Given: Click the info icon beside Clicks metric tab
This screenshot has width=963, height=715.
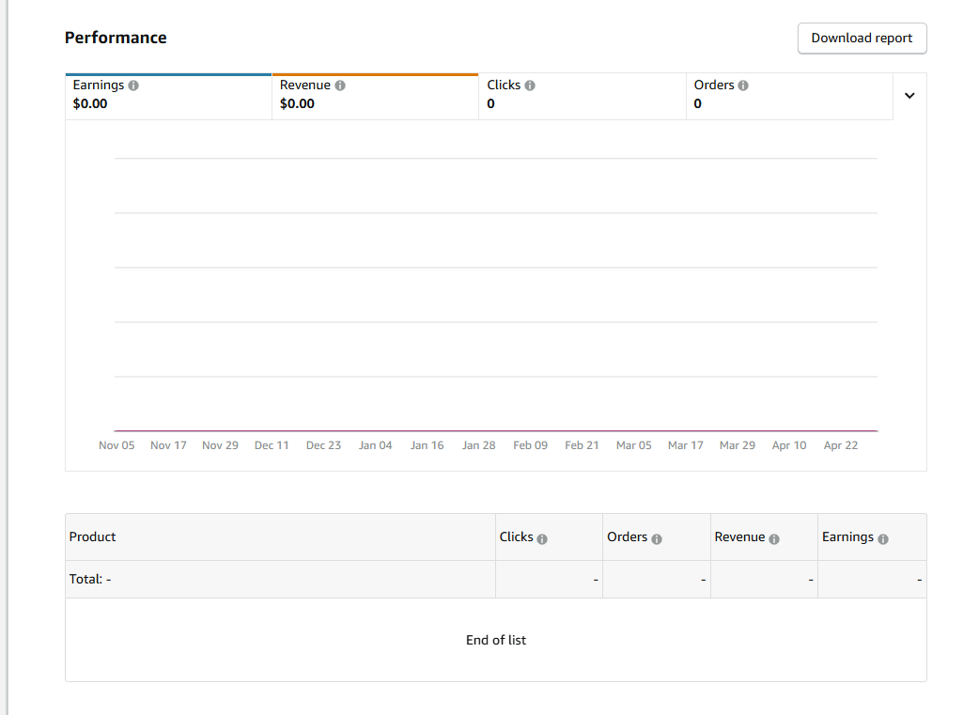Looking at the screenshot, I should pos(530,85).
